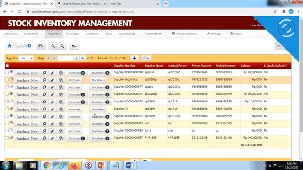Copy supplier spspsss with copy icon
This screenshot has width=303, height=170.
point(61,73)
